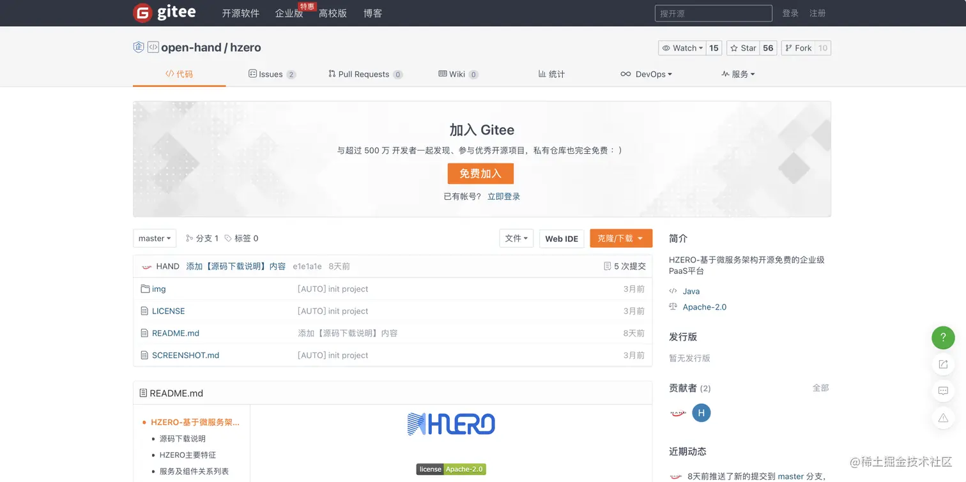Open the 统计 tab
This screenshot has height=482, width=966.
click(x=551, y=74)
